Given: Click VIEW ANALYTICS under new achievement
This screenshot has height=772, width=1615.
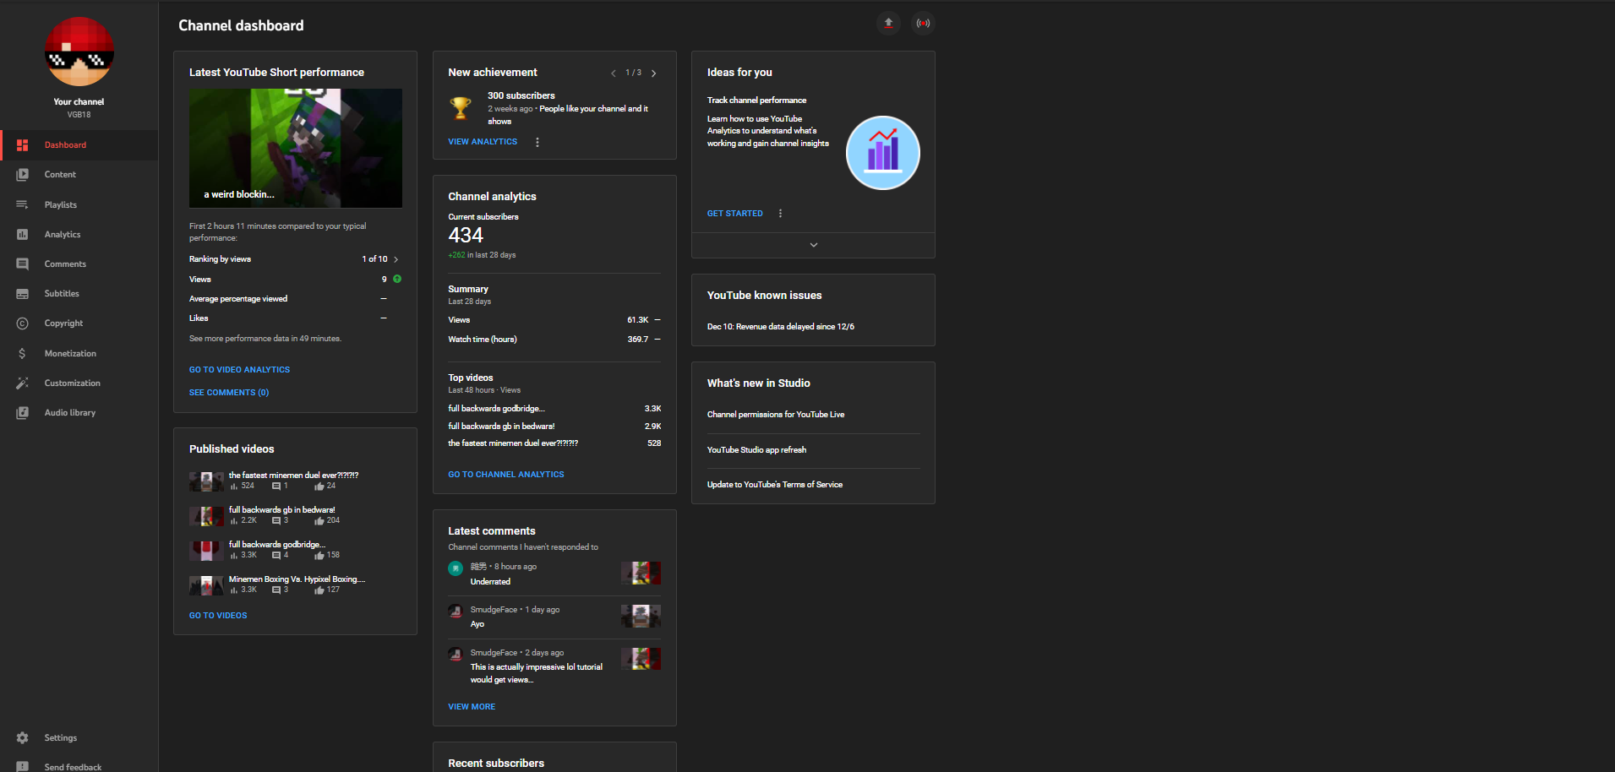Looking at the screenshot, I should coord(483,142).
